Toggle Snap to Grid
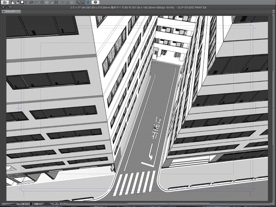This screenshot has width=276, height=207. [x=88, y=2]
